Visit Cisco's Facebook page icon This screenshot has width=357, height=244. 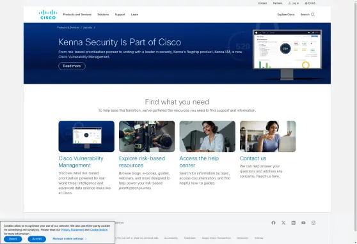(x=273, y=223)
